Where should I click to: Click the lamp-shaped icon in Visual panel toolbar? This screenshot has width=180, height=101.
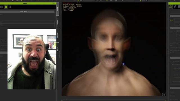[x=10, y=7]
